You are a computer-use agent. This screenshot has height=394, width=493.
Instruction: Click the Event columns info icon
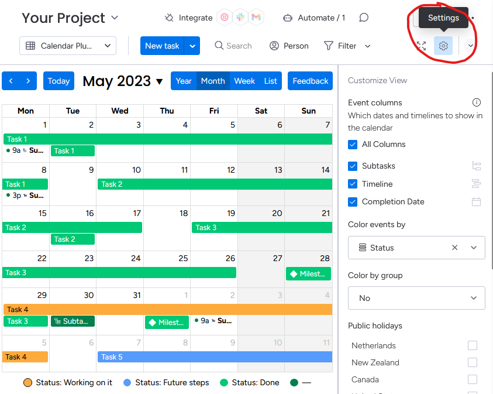tap(477, 102)
